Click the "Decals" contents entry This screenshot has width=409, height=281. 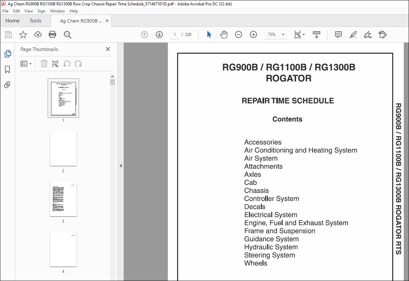[255, 207]
